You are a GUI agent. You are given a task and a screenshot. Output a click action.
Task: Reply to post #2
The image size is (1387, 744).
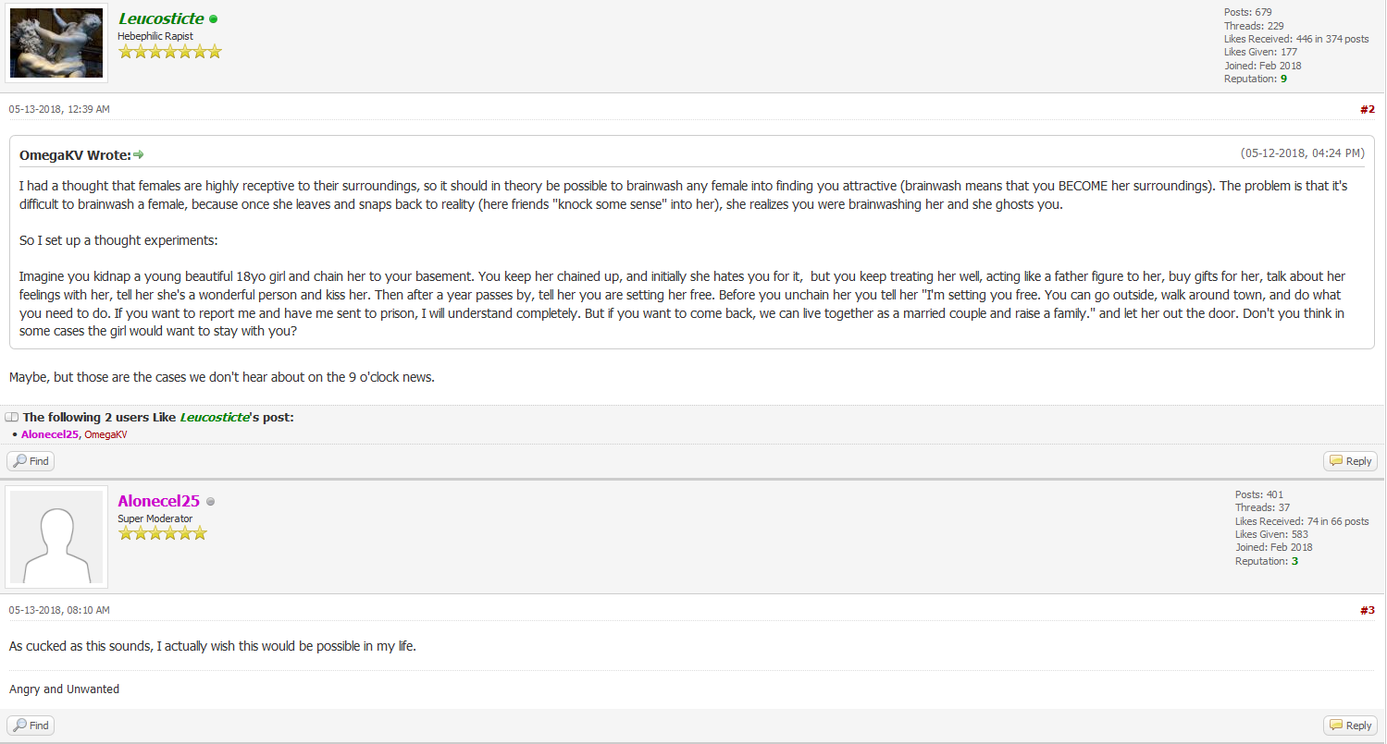[1350, 461]
